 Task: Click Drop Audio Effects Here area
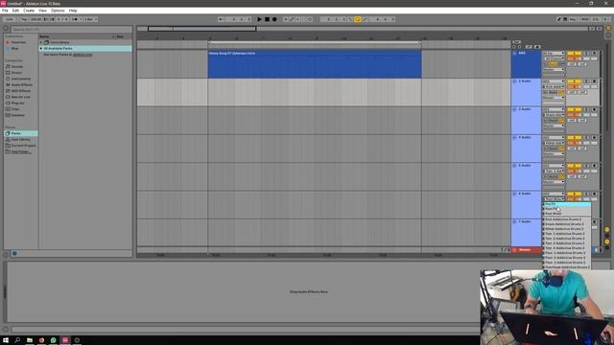309,291
